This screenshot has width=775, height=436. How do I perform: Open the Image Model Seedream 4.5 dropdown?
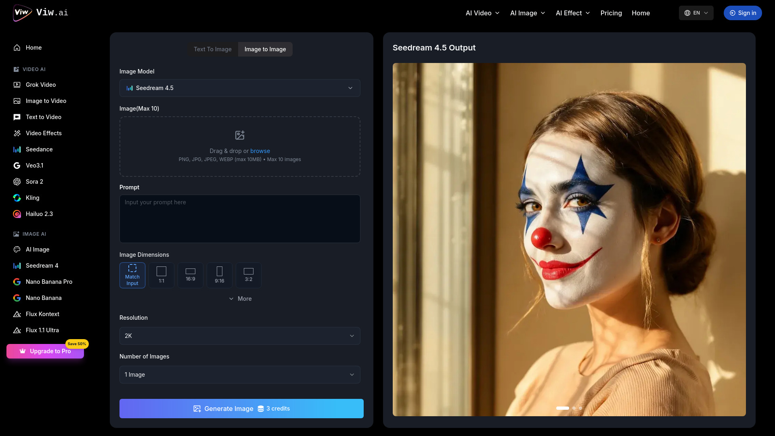pos(240,88)
